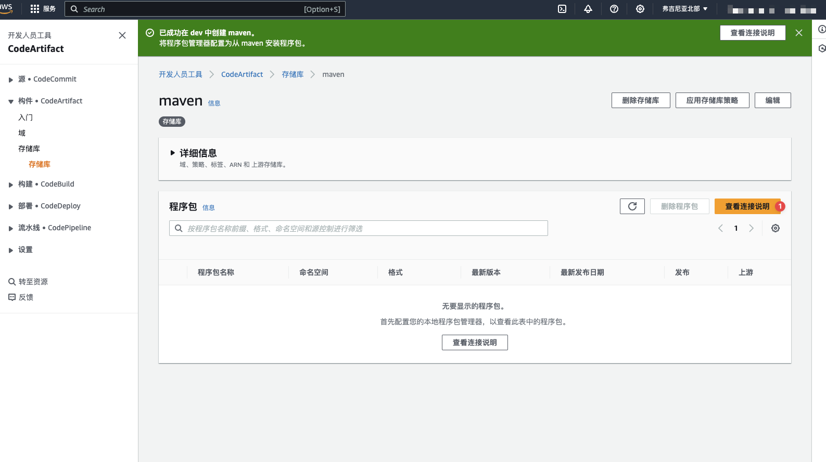Click 存储库 breadcrumb link

(293, 74)
